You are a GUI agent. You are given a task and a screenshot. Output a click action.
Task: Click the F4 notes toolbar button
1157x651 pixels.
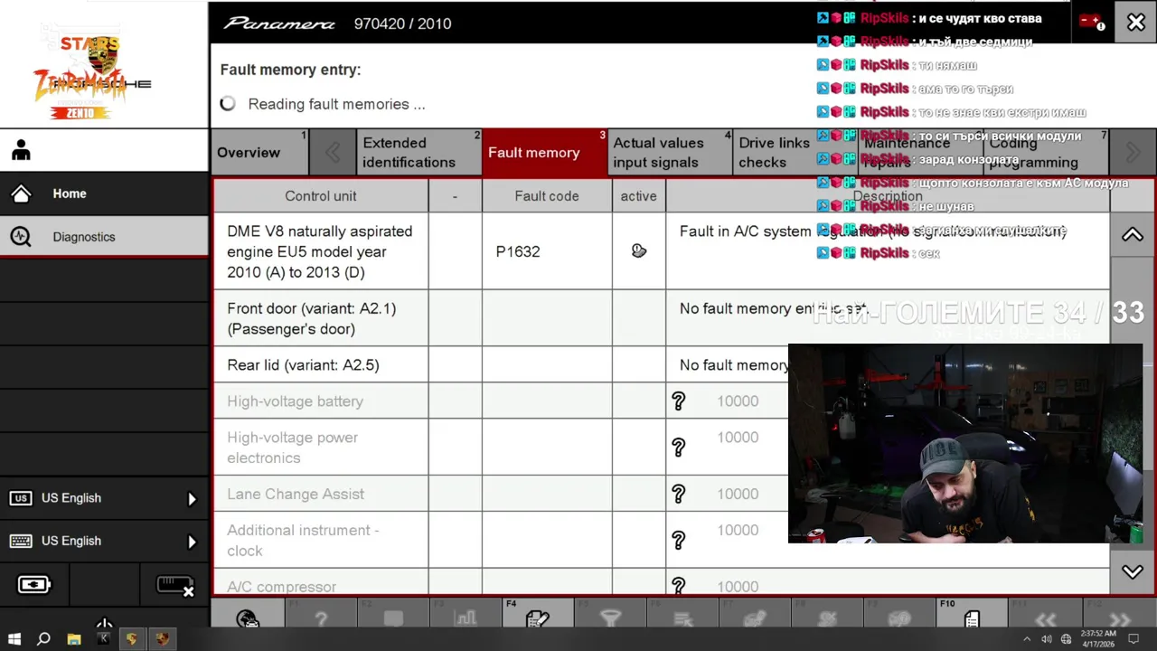click(538, 614)
